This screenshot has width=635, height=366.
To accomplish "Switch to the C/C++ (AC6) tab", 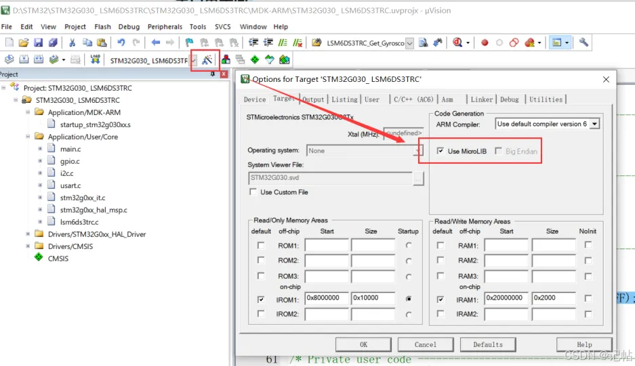I will tap(413, 99).
